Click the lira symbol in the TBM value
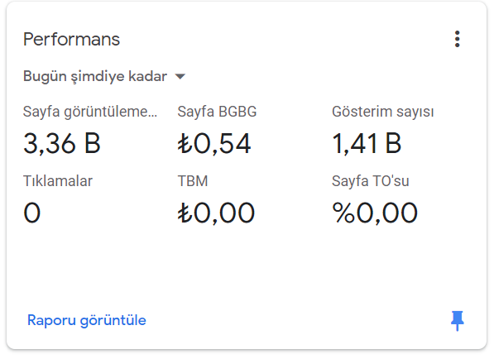Image resolution: width=494 pixels, height=359 pixels. tap(185, 213)
